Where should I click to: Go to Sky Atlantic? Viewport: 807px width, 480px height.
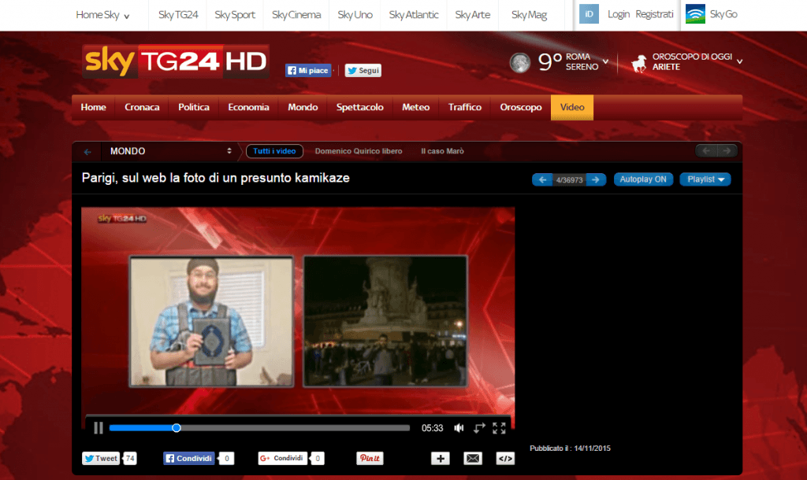414,15
